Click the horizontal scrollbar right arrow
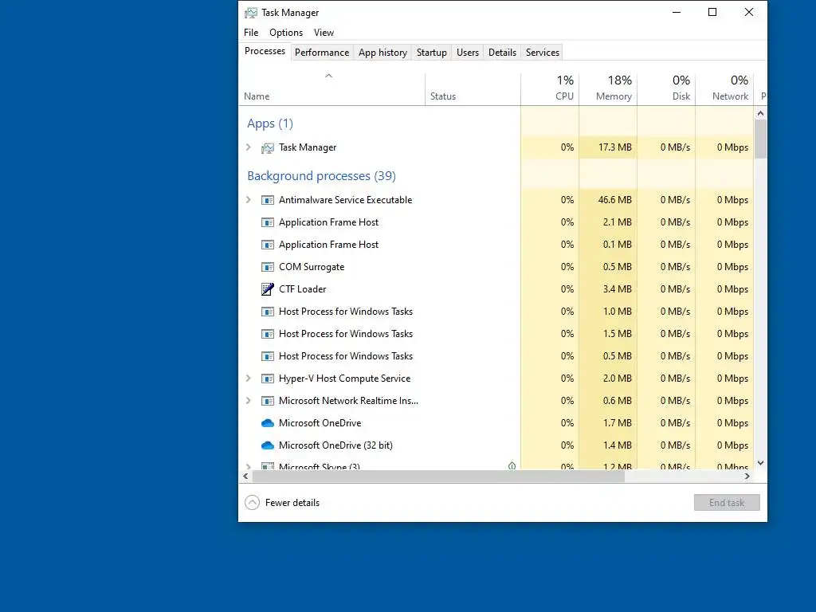The image size is (816, 612). tap(747, 477)
